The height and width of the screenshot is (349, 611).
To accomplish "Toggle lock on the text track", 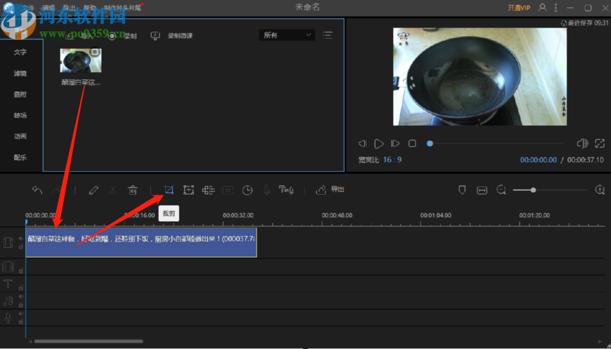I will (21, 288).
